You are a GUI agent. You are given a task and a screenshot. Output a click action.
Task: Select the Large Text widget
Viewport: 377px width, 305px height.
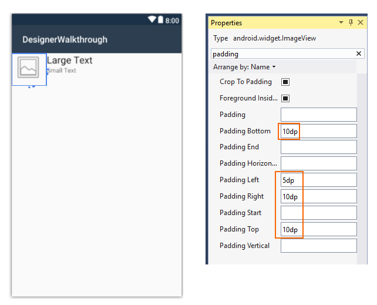[x=69, y=60]
